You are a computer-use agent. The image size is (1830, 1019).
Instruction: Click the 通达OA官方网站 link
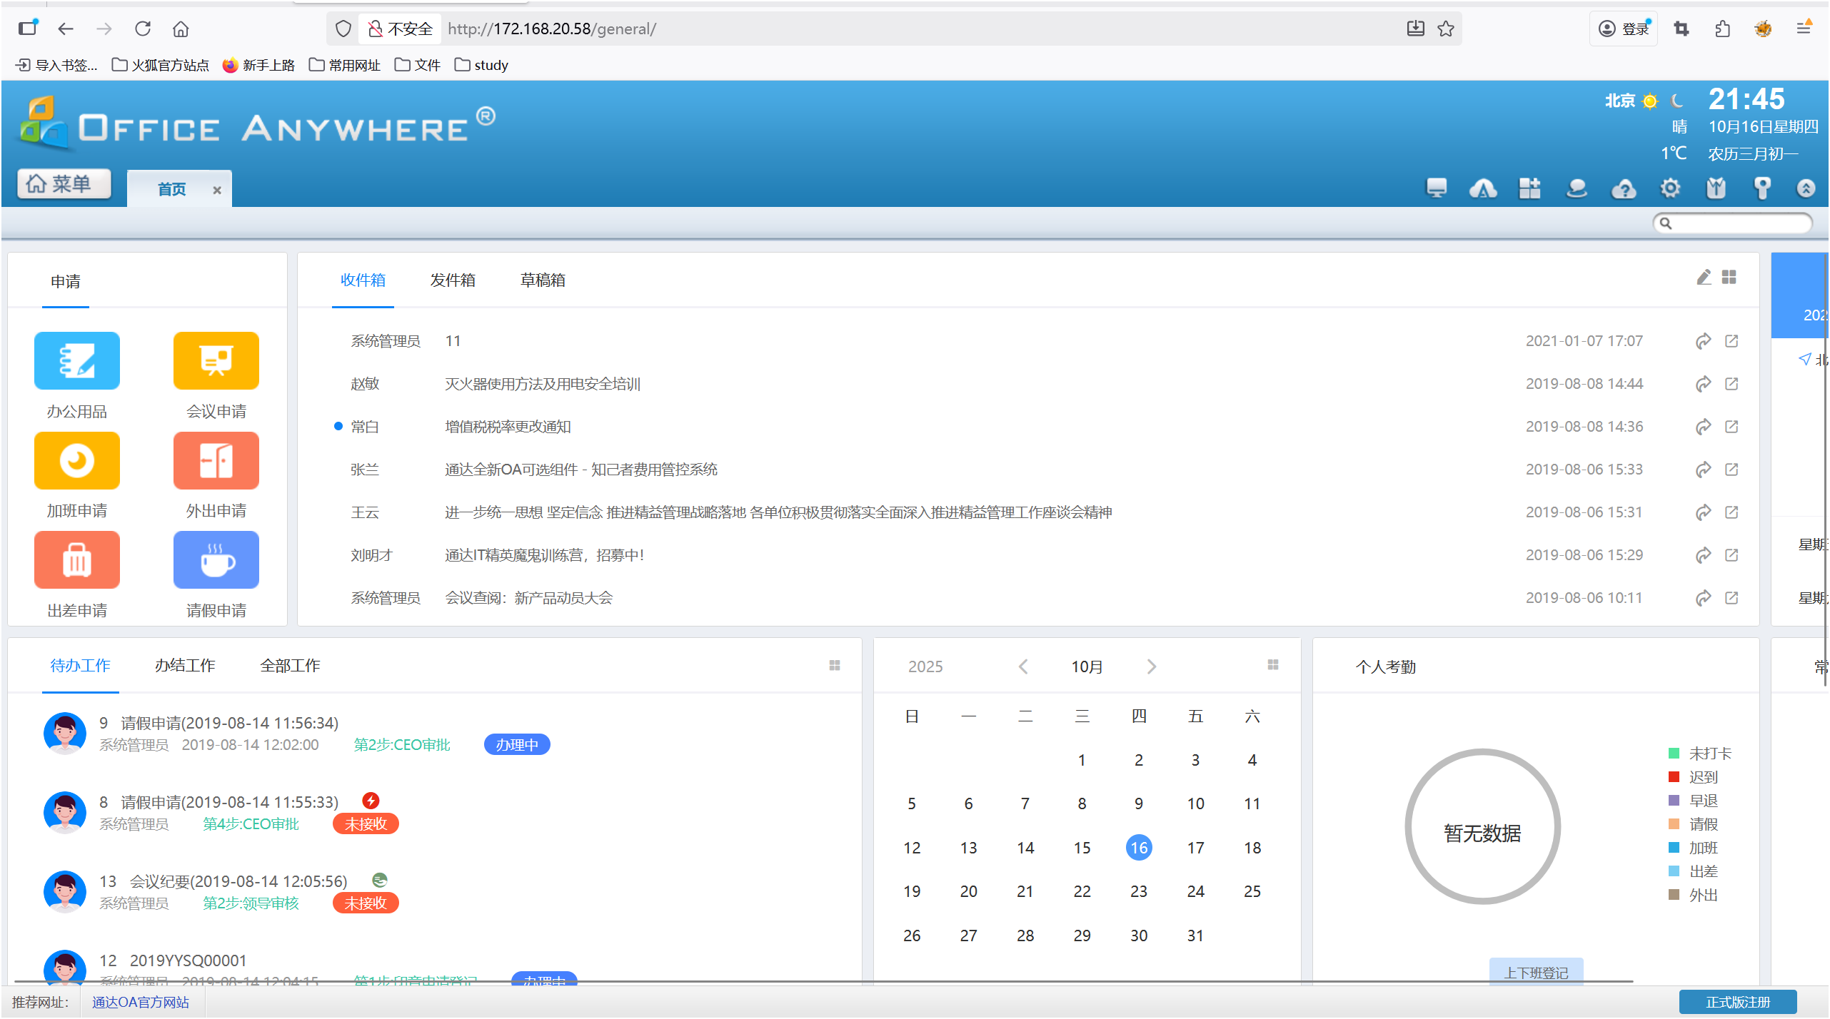[141, 1002]
